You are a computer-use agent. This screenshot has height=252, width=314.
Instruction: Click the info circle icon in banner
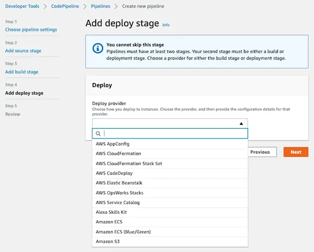(x=98, y=48)
